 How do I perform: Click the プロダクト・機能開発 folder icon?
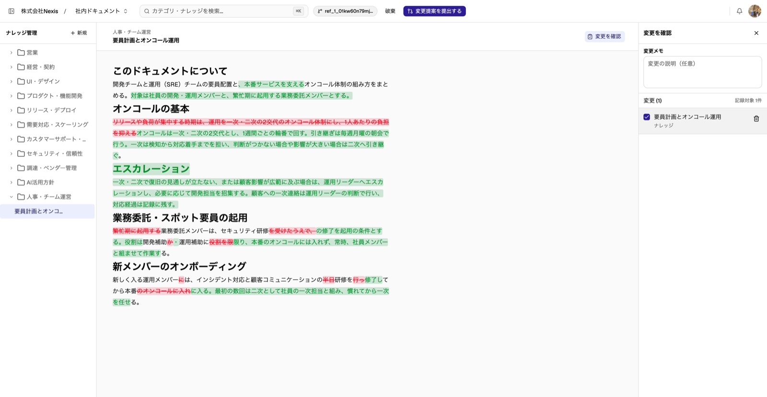[21, 96]
